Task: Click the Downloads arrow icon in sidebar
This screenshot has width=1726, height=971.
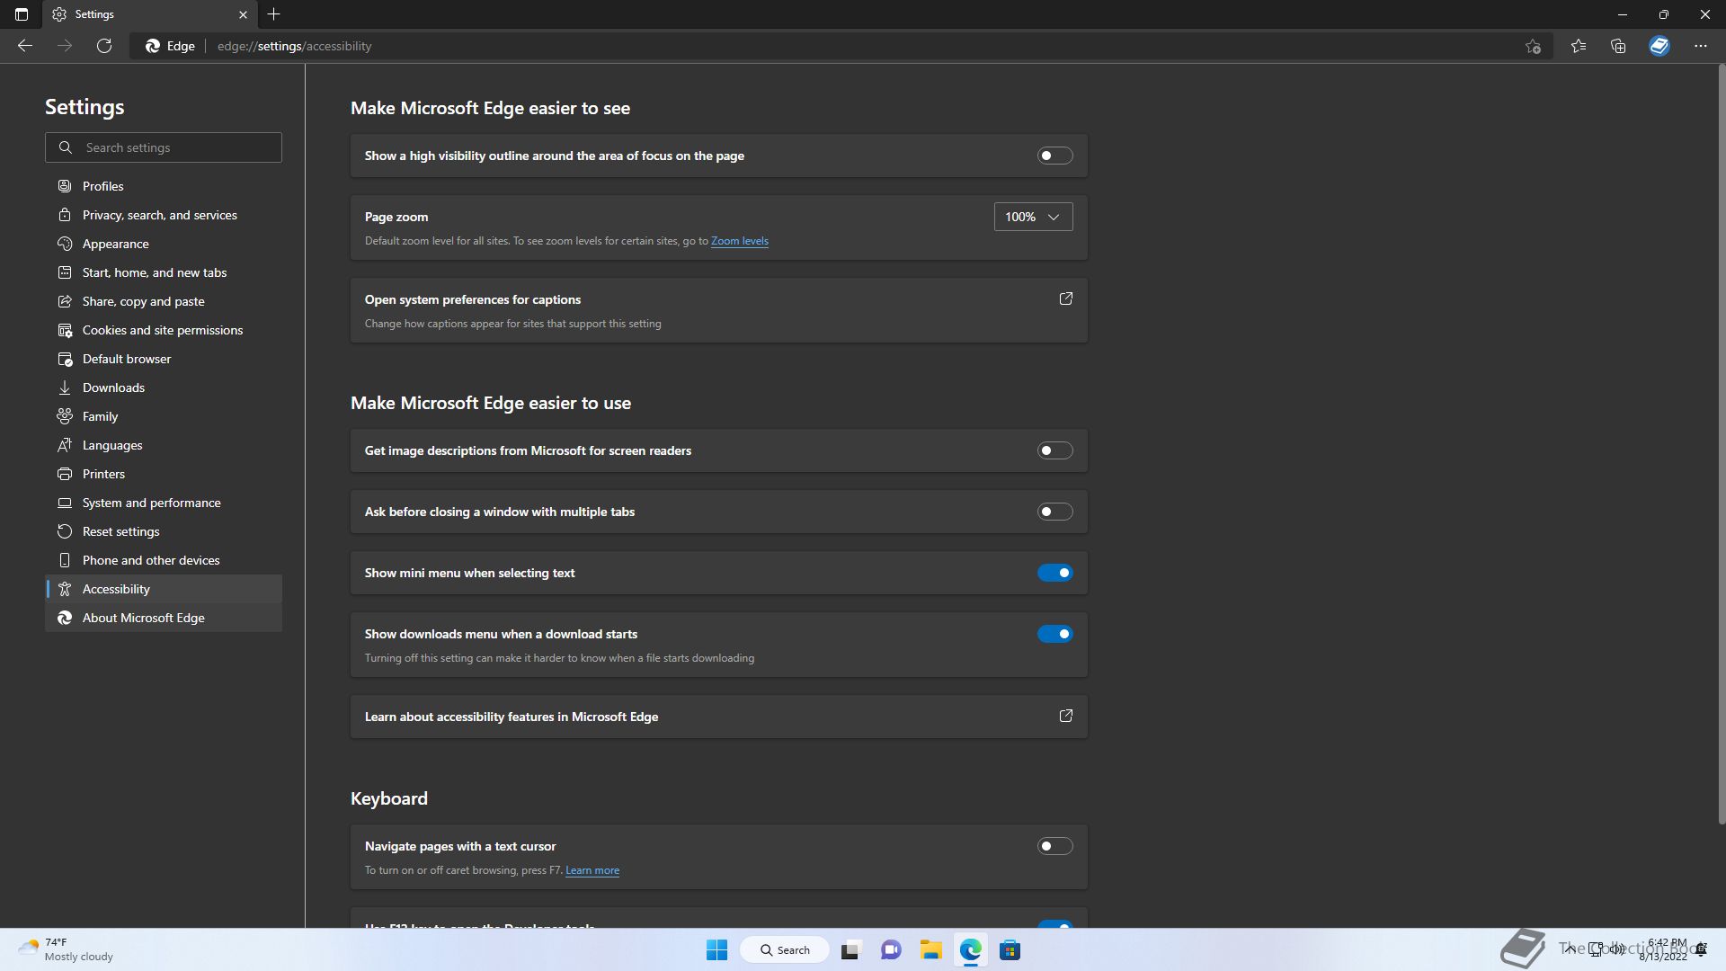Action: coord(65,388)
